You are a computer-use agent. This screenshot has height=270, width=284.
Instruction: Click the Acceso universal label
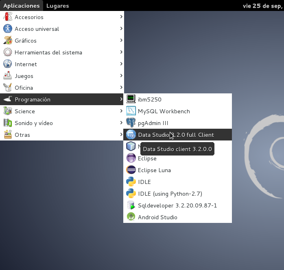pos(37,29)
